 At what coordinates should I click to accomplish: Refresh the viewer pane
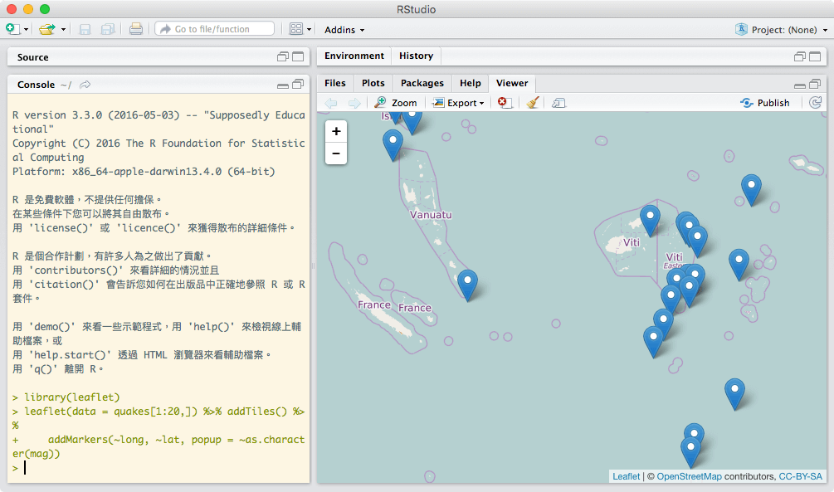click(815, 103)
